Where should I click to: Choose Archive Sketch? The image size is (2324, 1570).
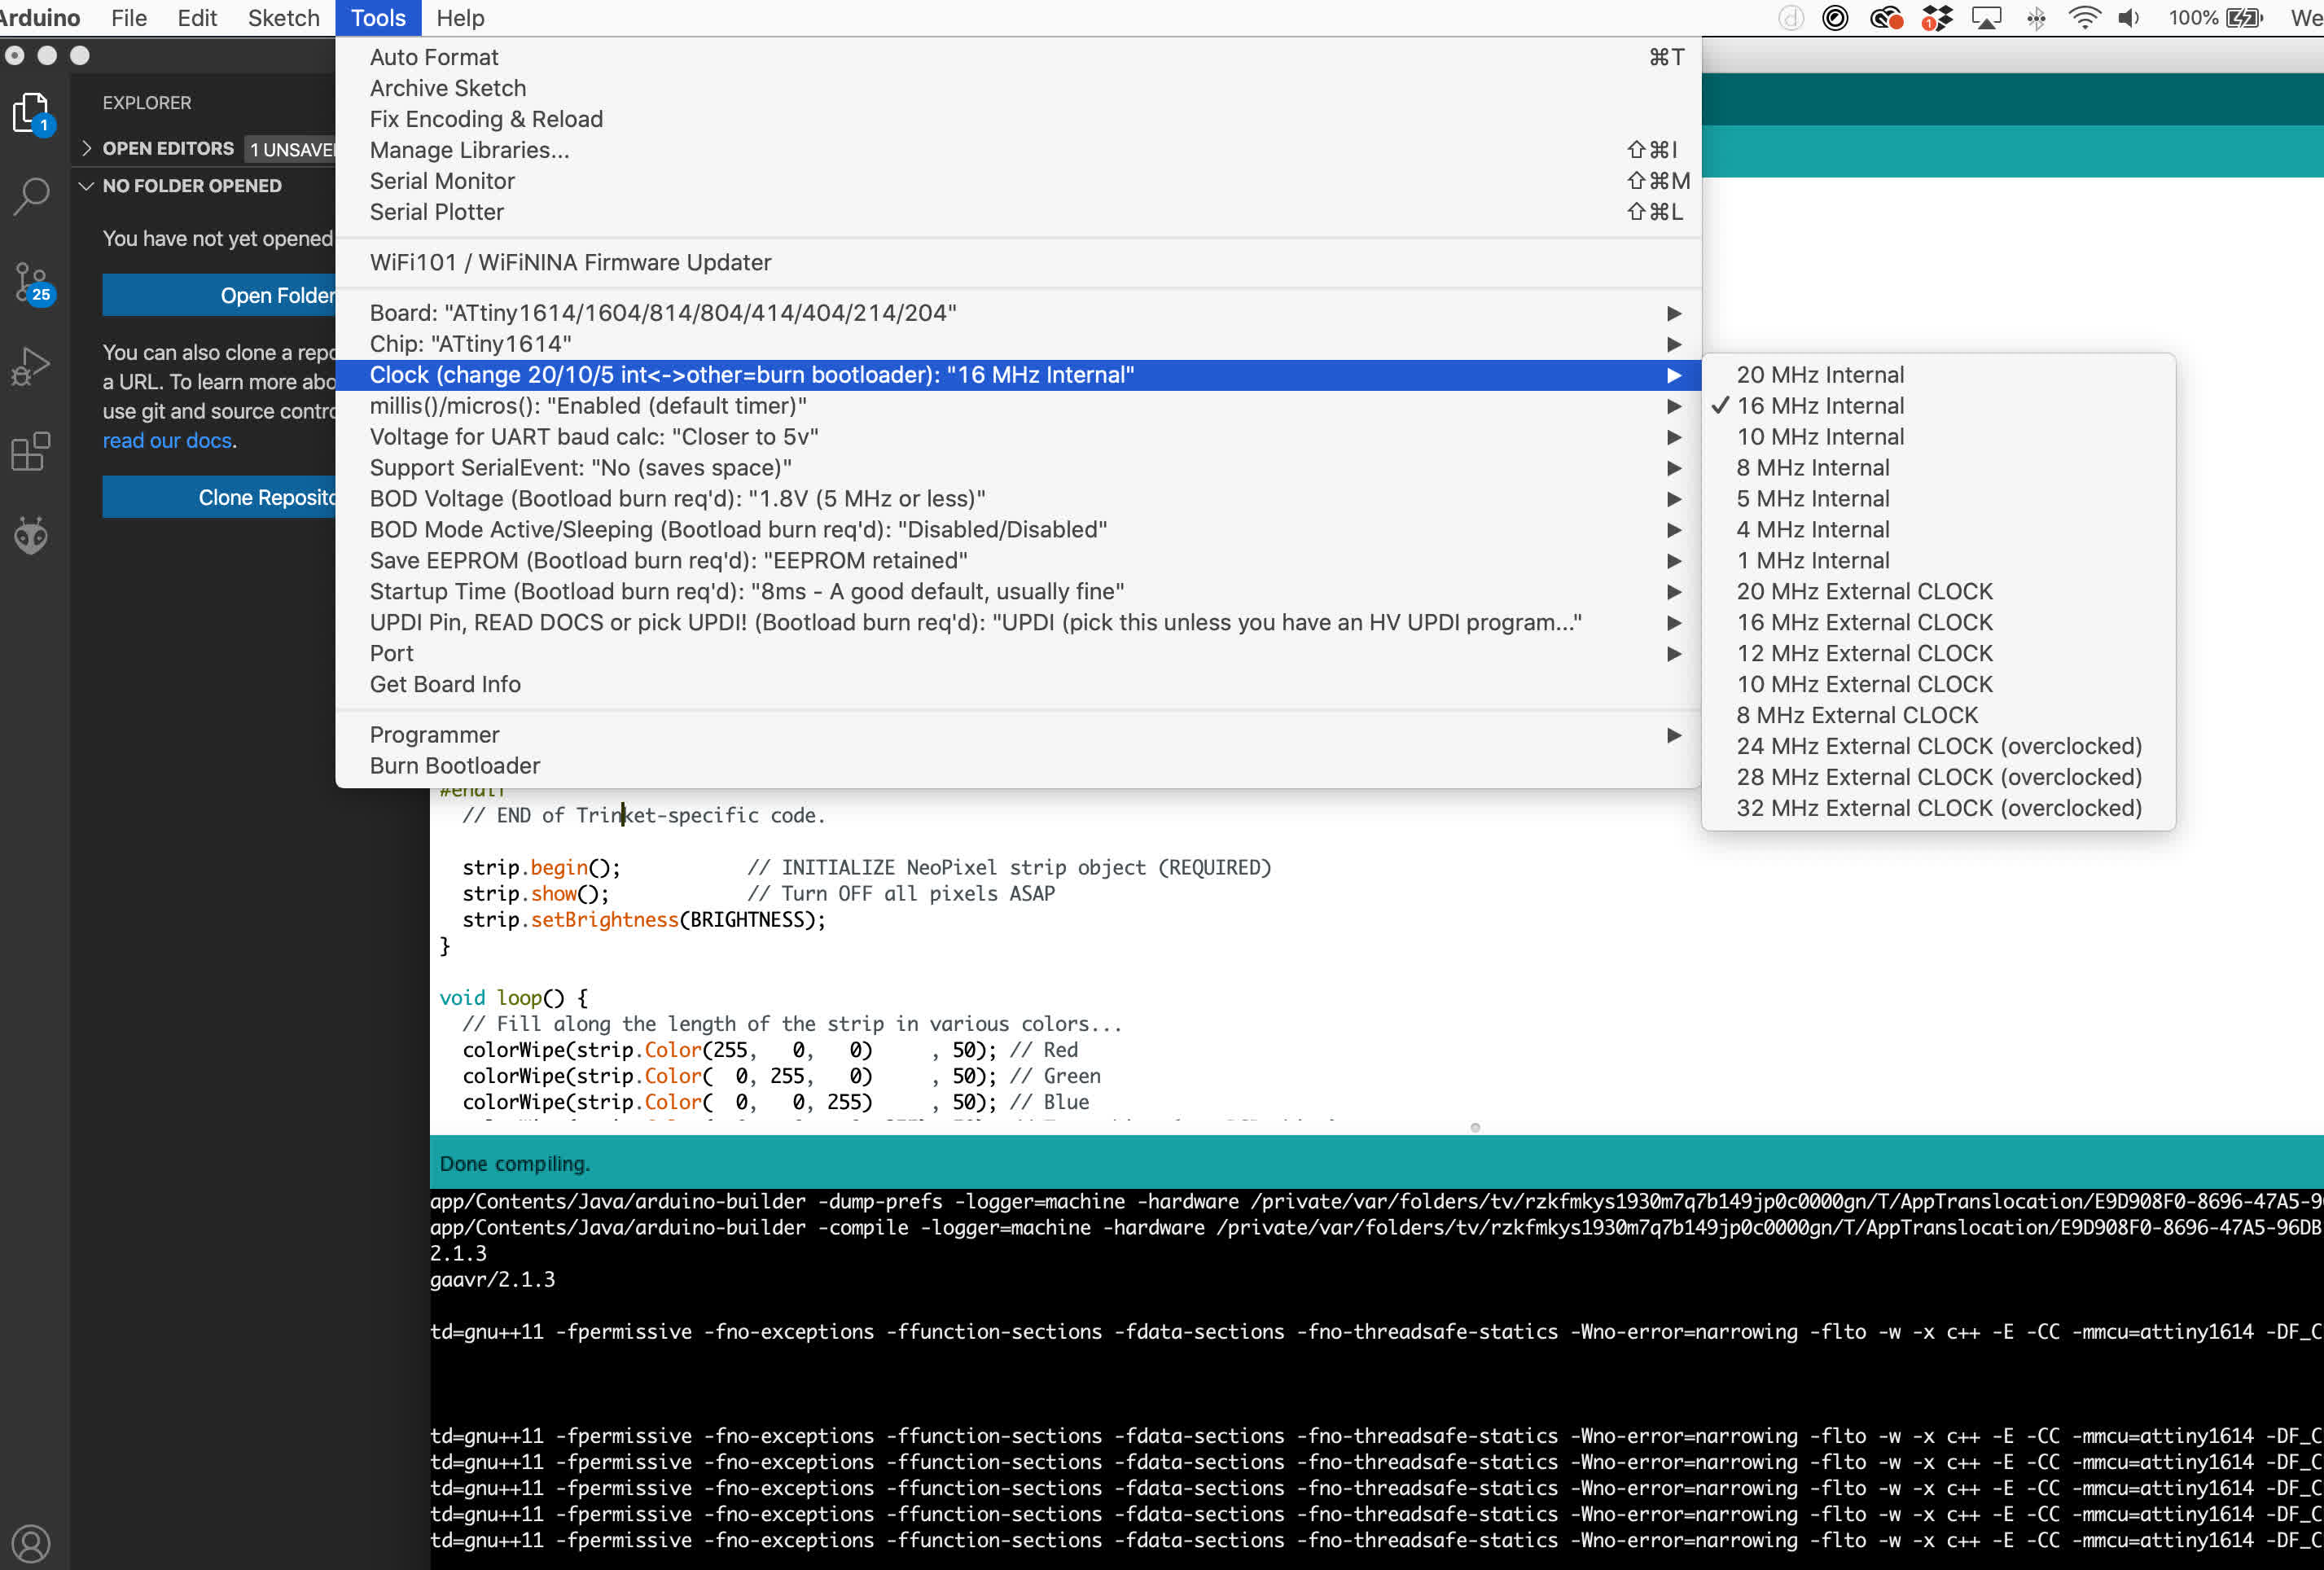tap(1018, 88)
